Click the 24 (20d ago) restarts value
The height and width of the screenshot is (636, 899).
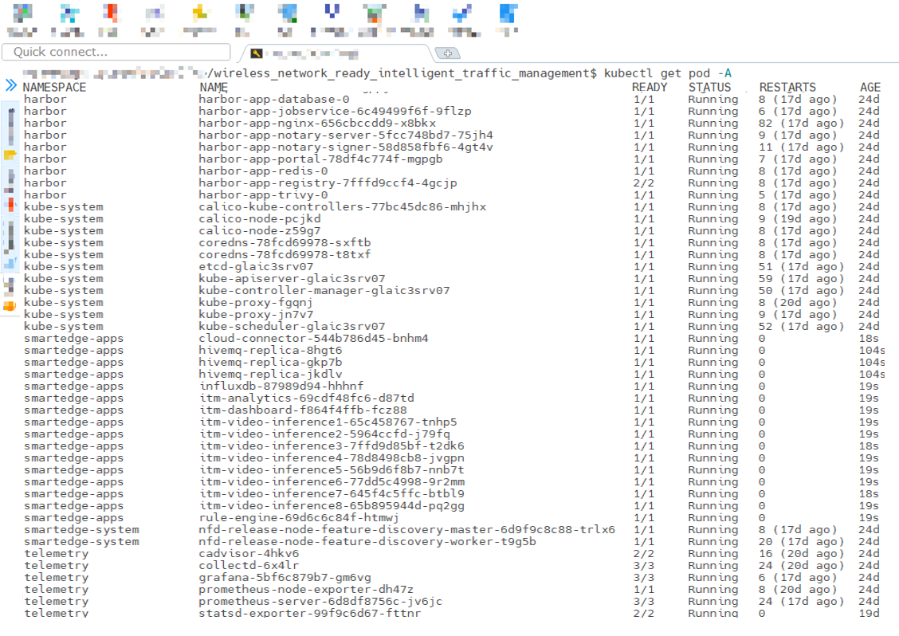[801, 566]
